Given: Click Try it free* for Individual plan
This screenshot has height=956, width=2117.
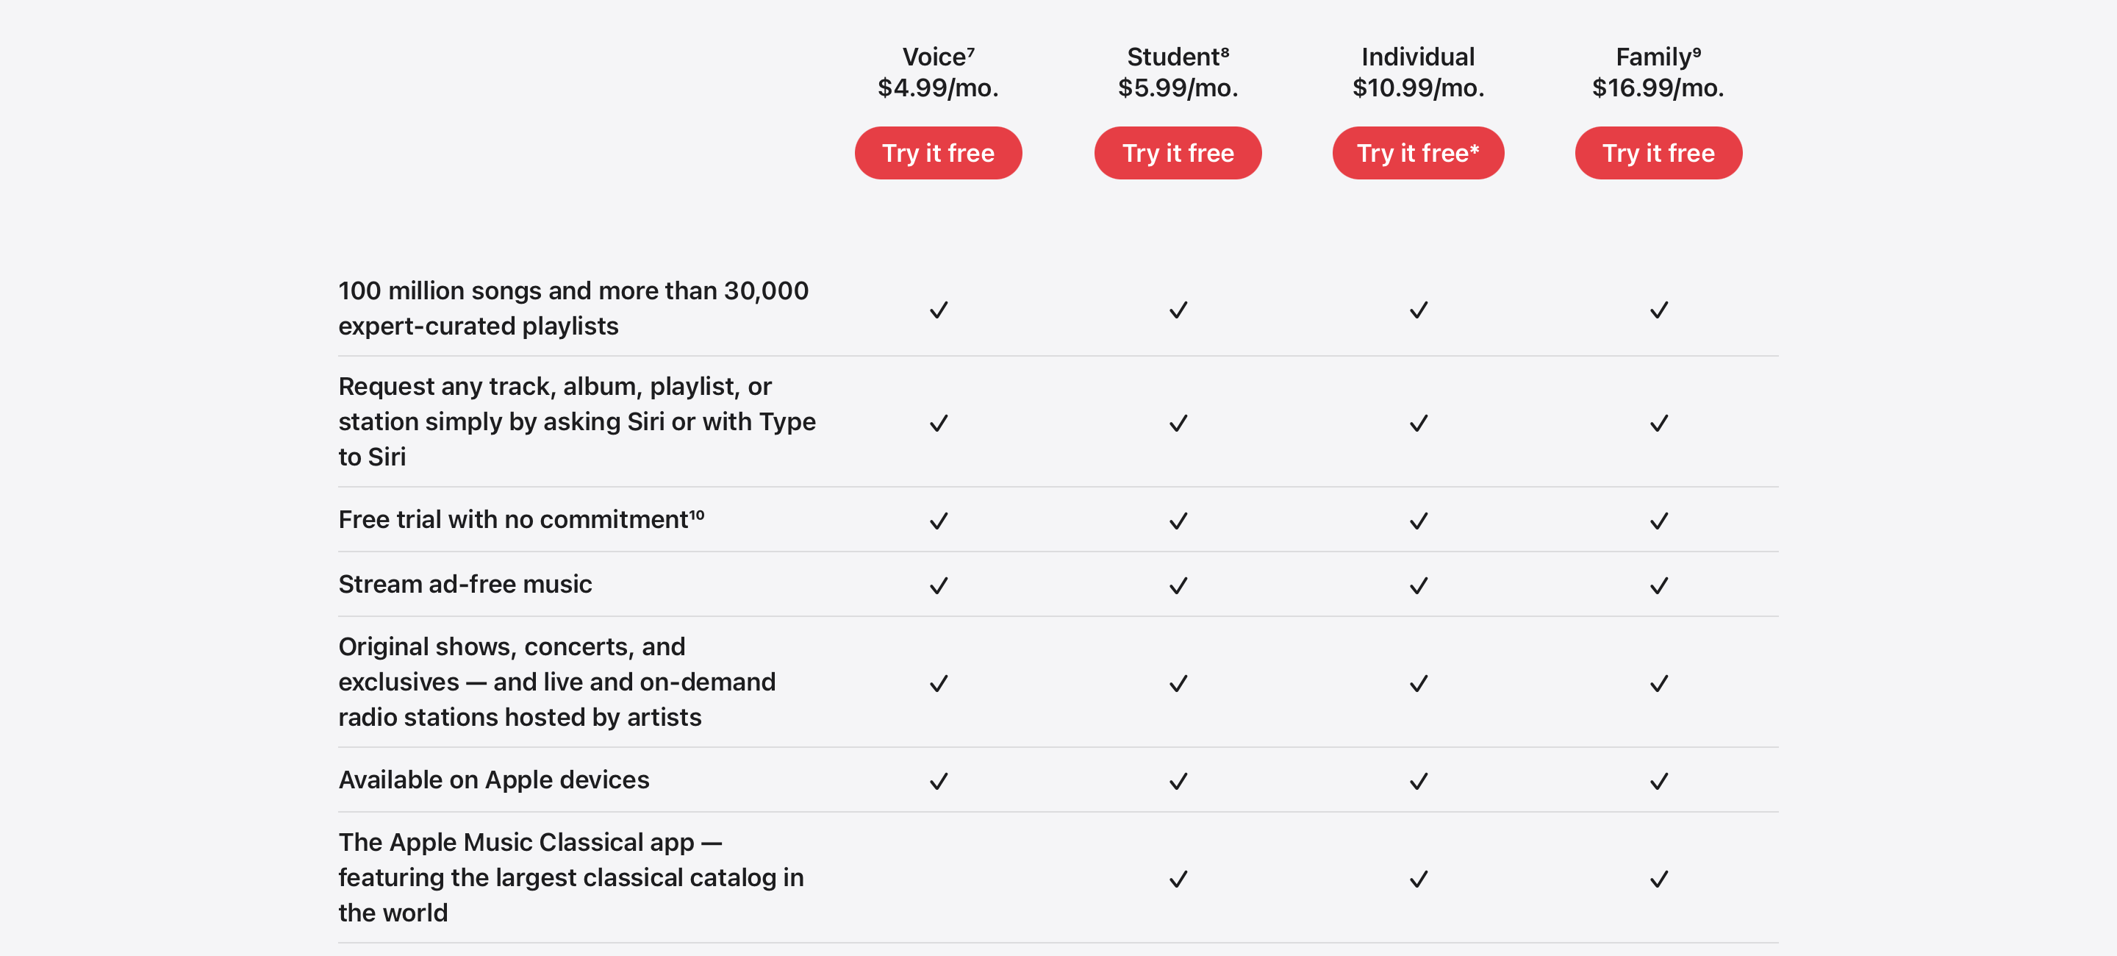Looking at the screenshot, I should (1418, 153).
